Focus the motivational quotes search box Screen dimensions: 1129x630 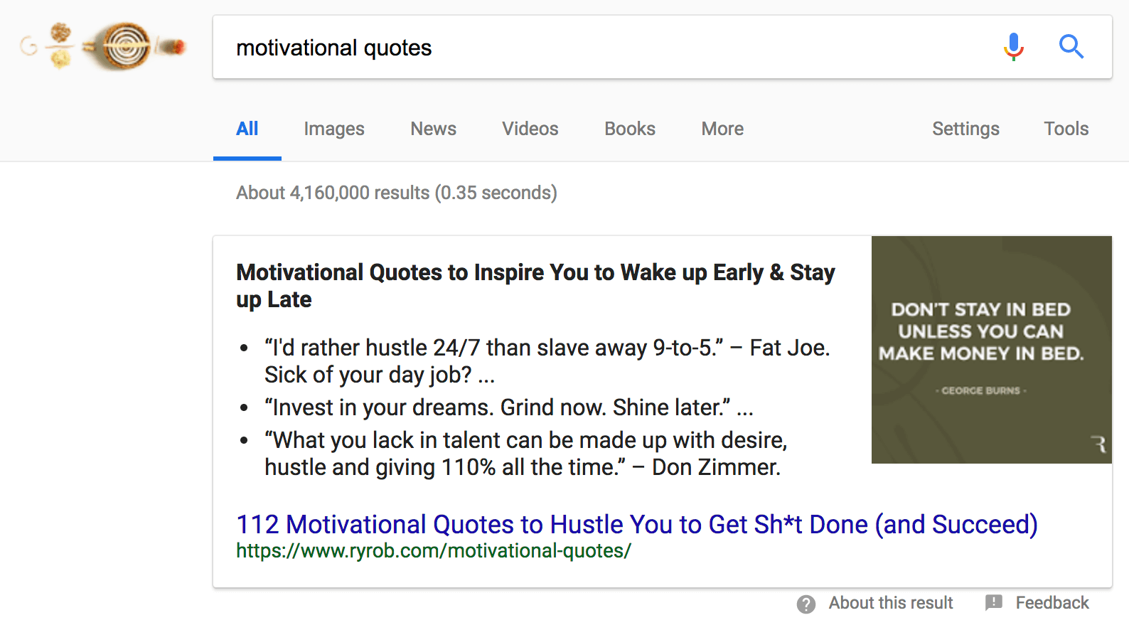pos(663,47)
